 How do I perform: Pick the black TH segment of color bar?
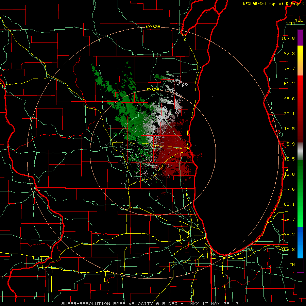pyautogui.click(x=300, y=265)
